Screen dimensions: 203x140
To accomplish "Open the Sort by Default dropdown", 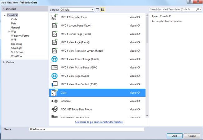I will coord(77,10).
